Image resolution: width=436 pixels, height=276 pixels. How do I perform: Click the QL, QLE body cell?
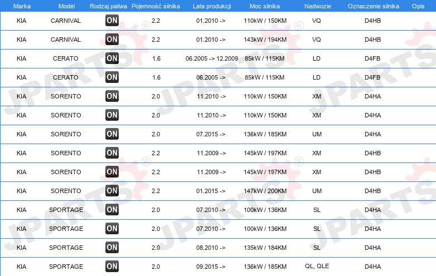317,267
